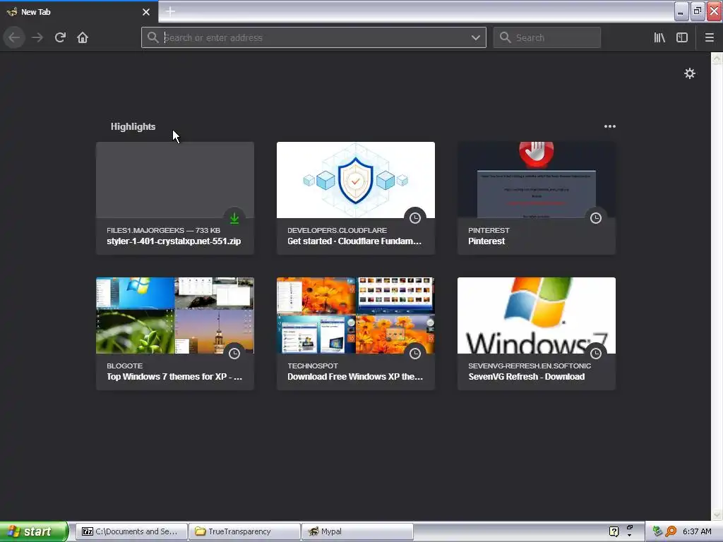Open SevenVG Refresh - Download link
The height and width of the screenshot is (542, 723).
[x=527, y=377]
